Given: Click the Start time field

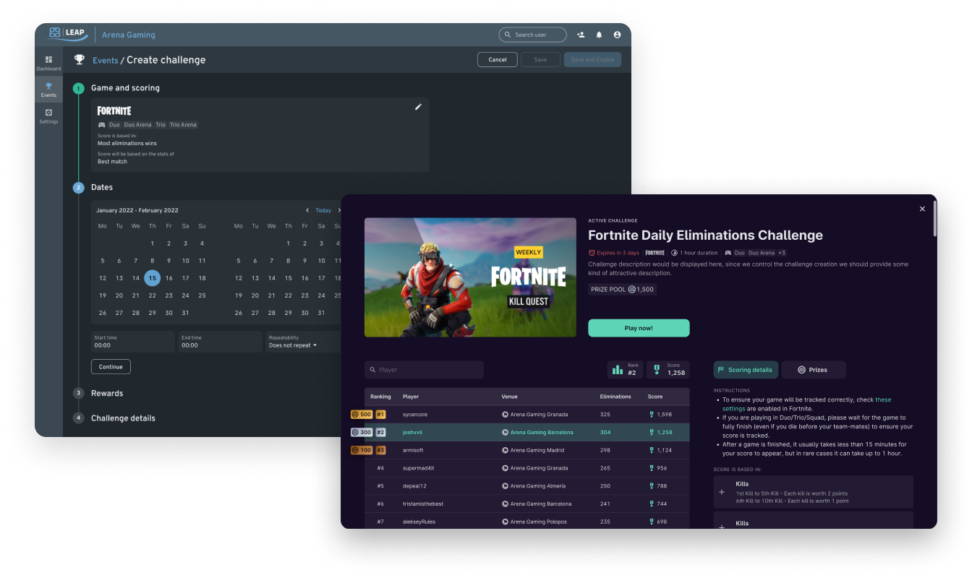Looking at the screenshot, I should pyautogui.click(x=133, y=342).
